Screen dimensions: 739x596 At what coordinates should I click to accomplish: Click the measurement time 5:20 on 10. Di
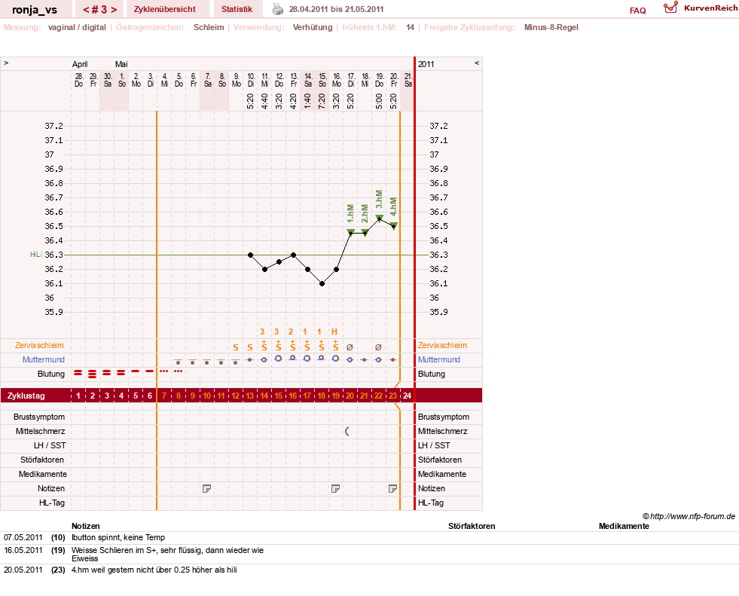[250, 102]
